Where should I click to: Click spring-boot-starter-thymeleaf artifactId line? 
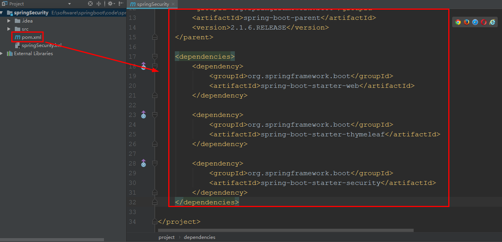pyautogui.click(x=325, y=134)
